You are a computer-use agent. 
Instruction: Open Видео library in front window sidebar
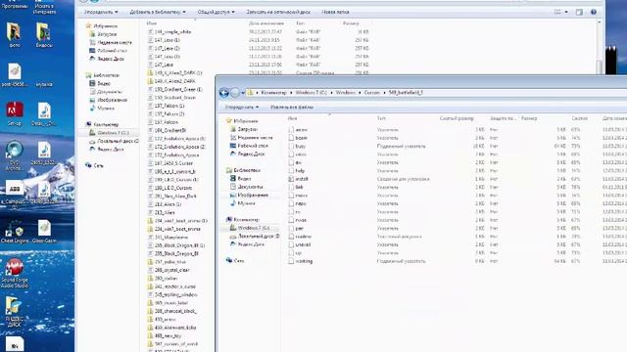[x=244, y=179]
